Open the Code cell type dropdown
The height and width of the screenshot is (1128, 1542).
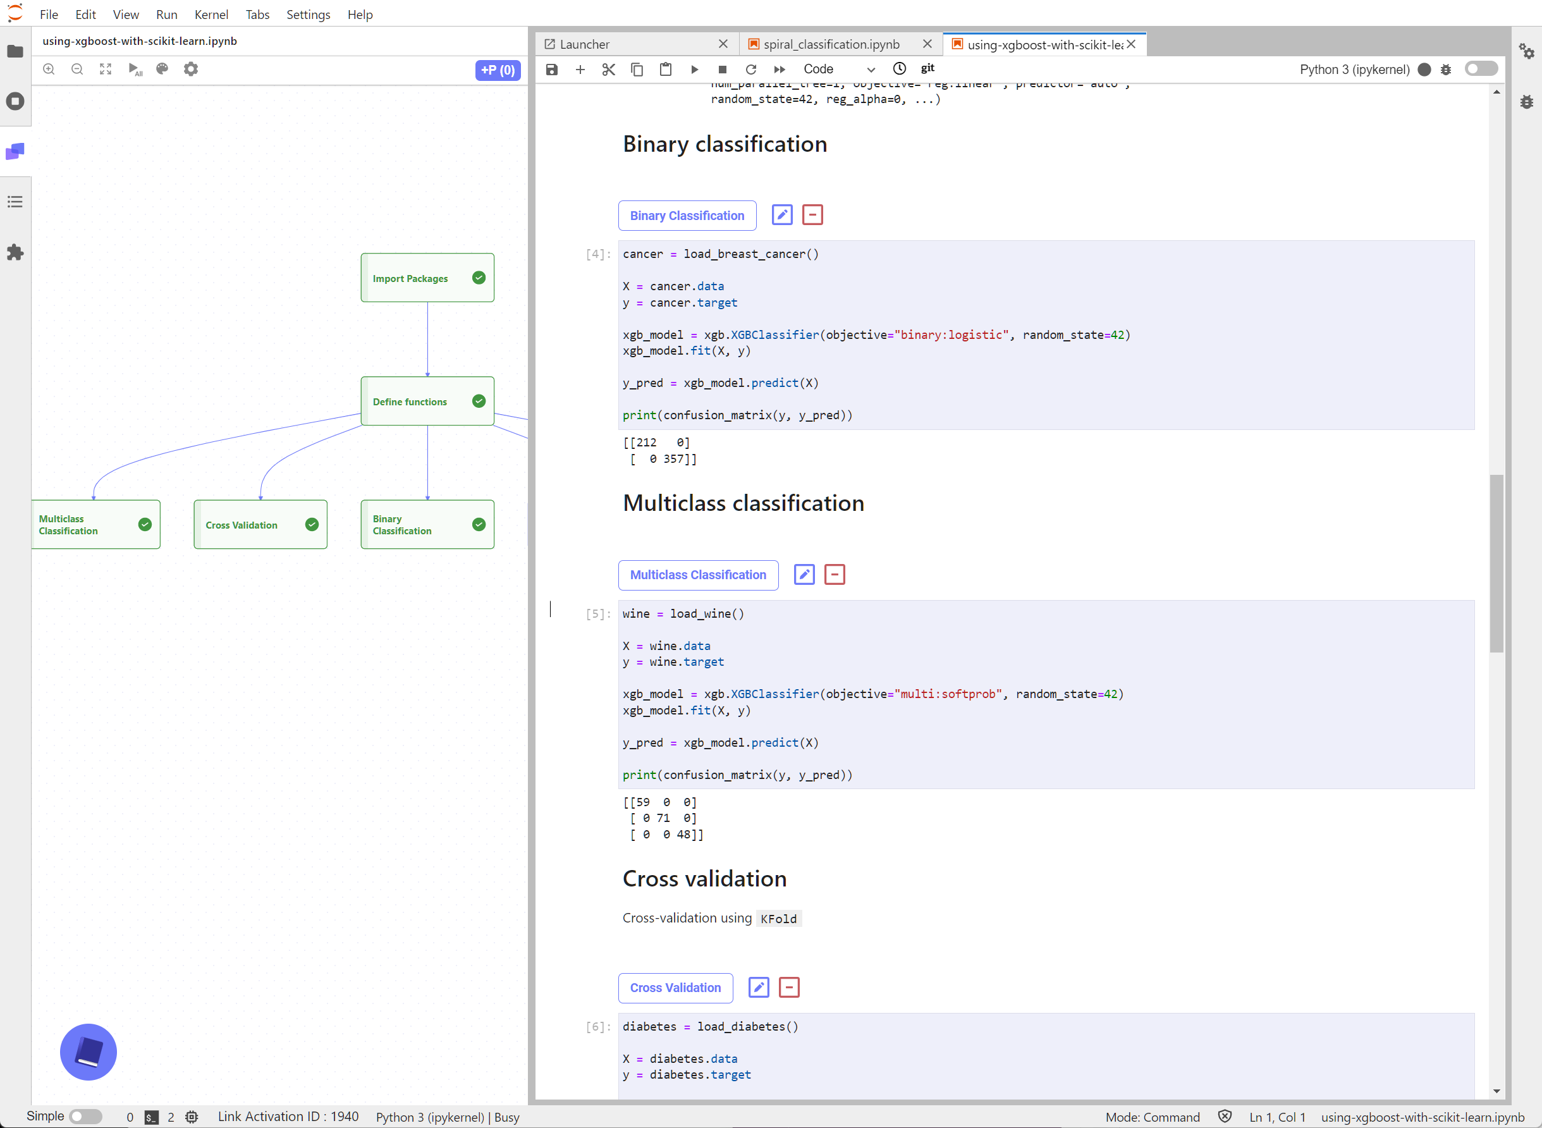click(839, 69)
